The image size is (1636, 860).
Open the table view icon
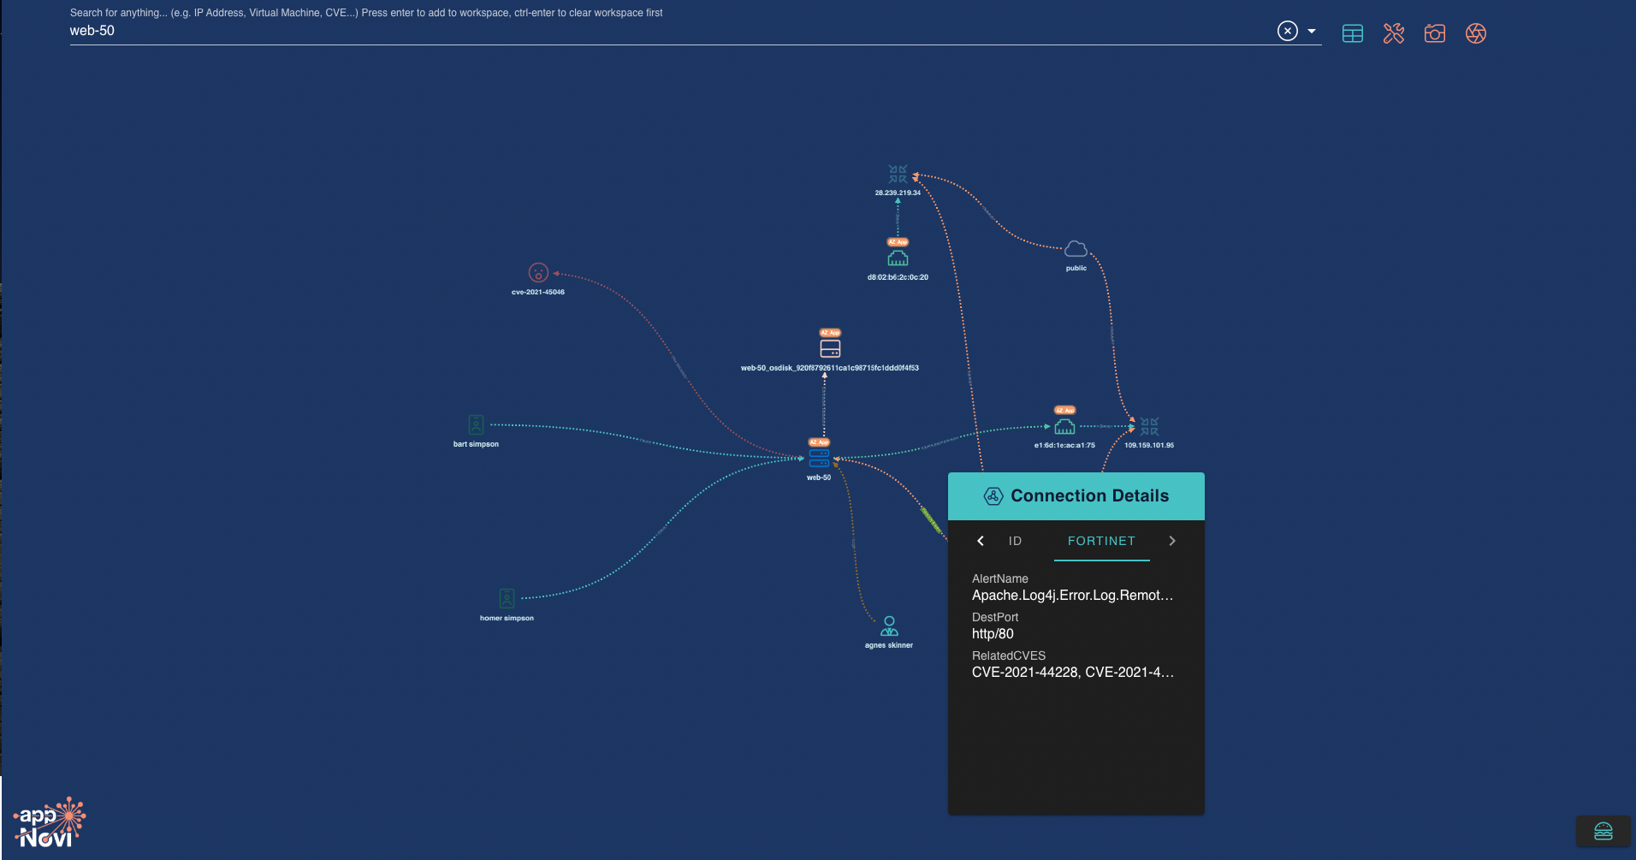(1352, 33)
